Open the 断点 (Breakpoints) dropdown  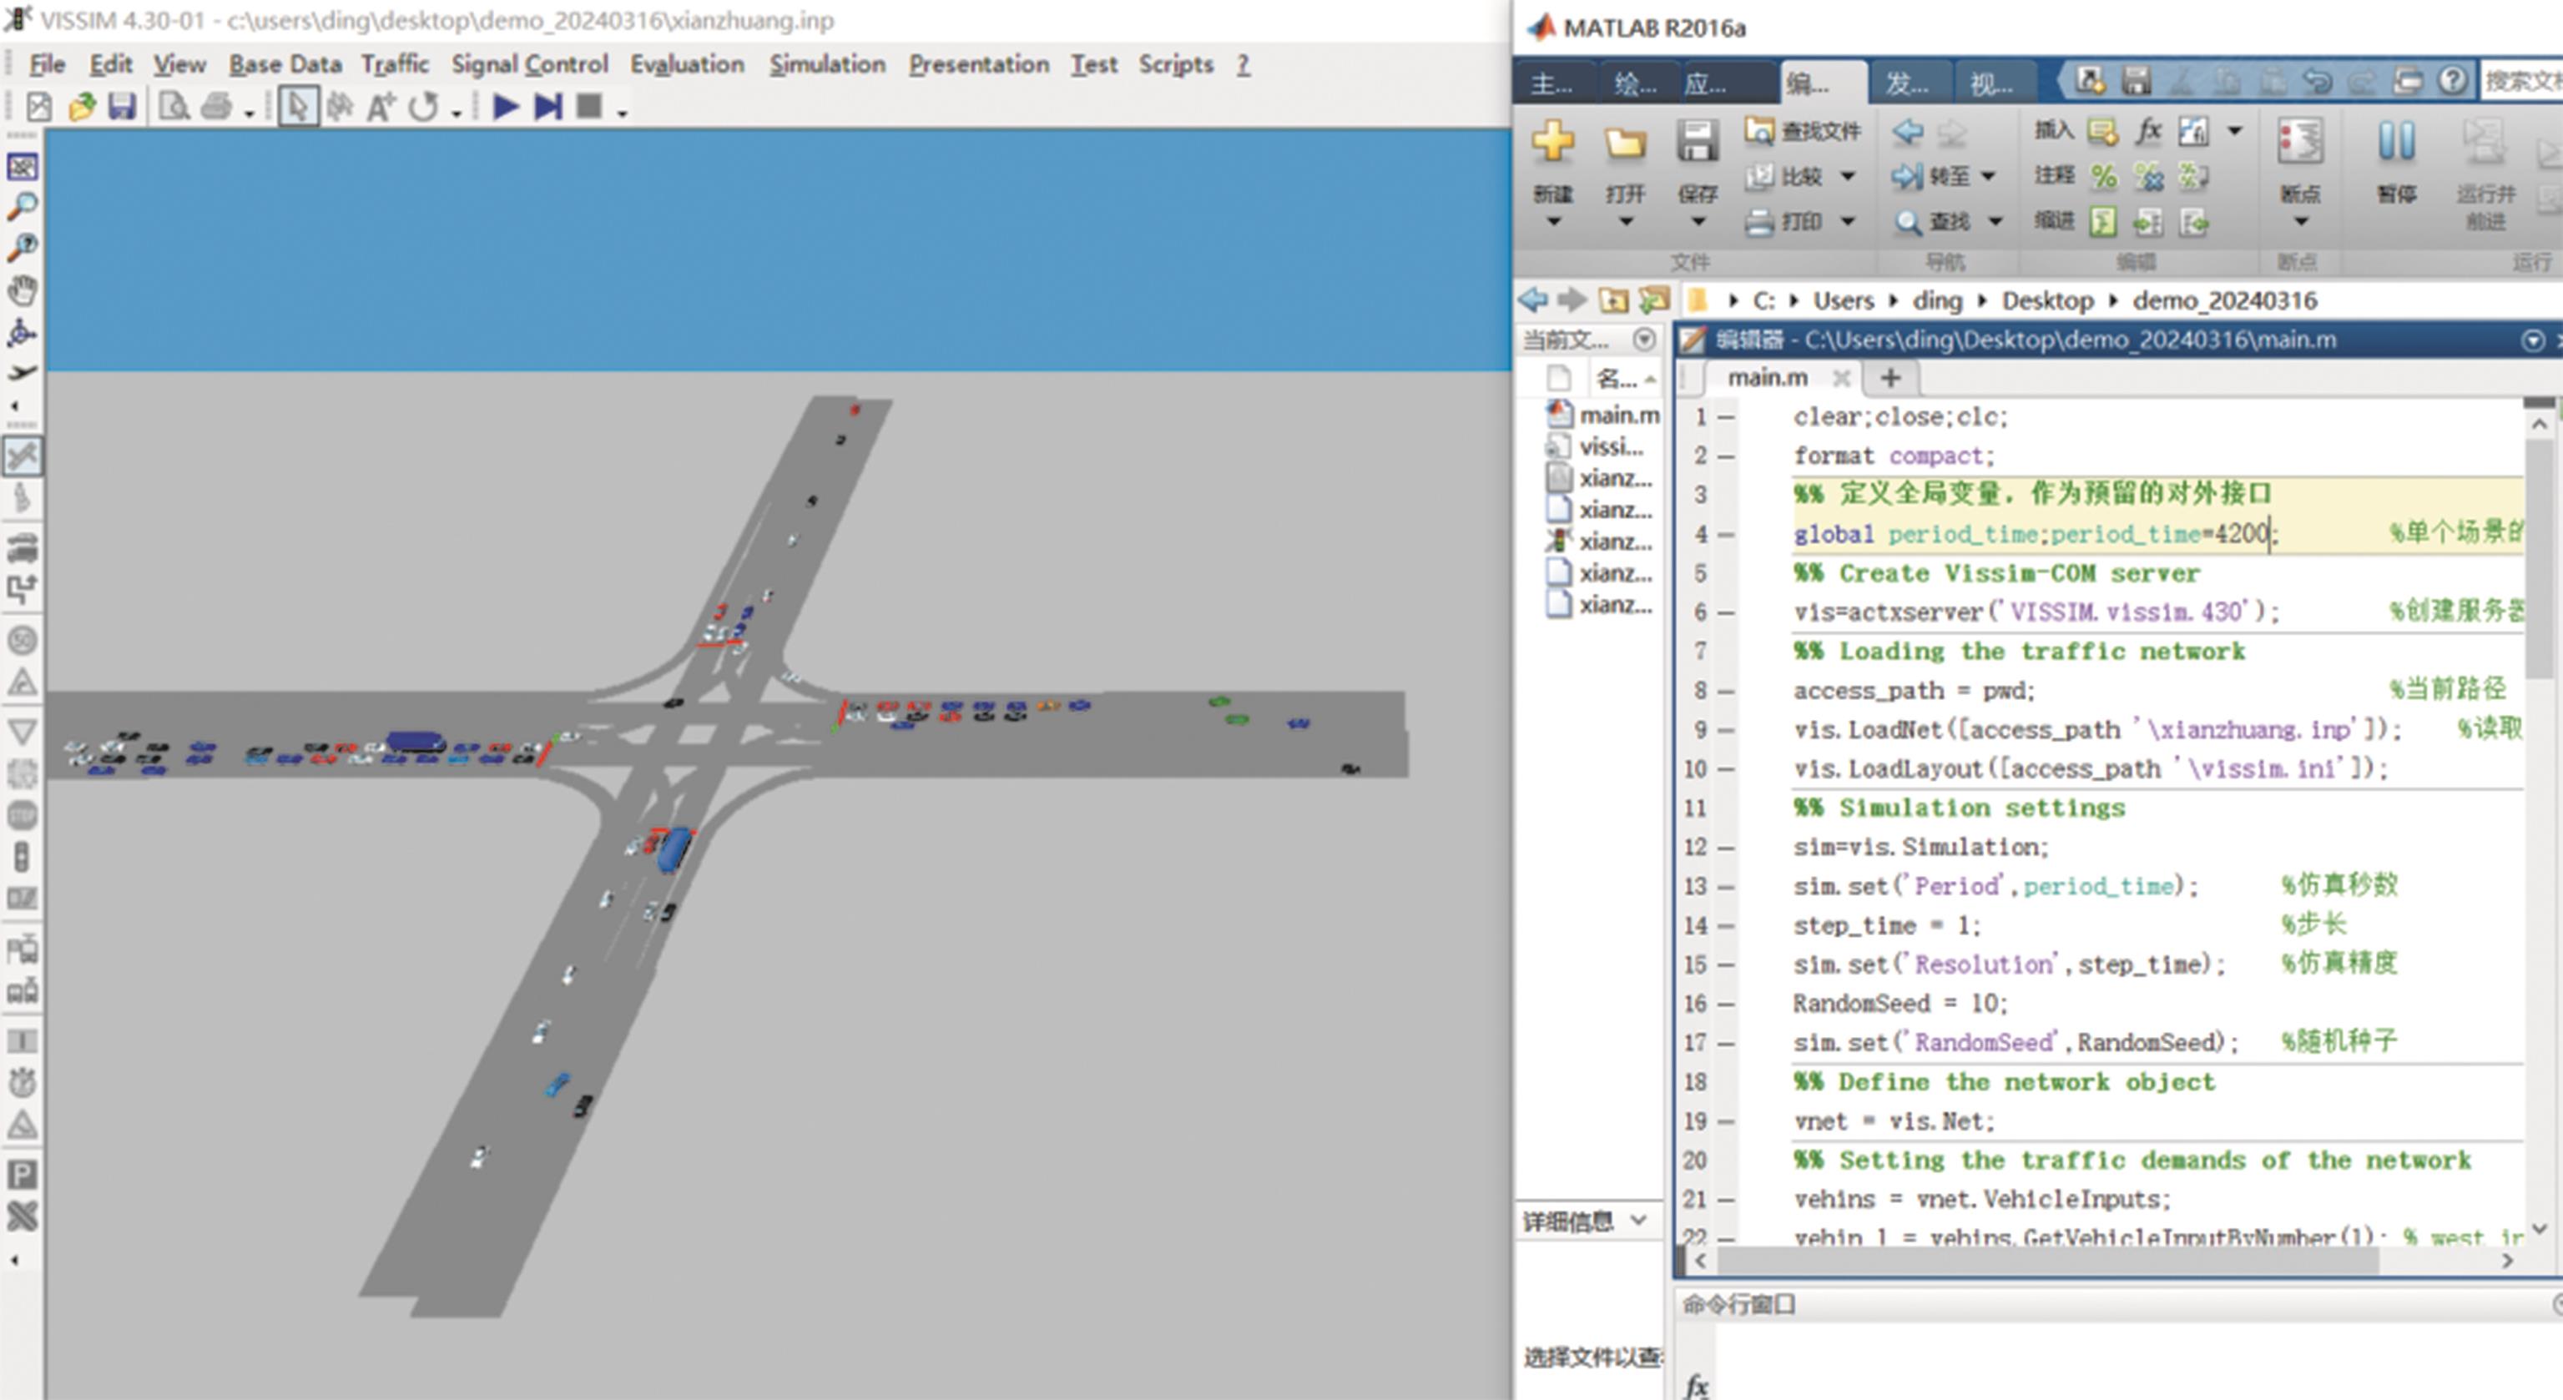(x=2299, y=221)
